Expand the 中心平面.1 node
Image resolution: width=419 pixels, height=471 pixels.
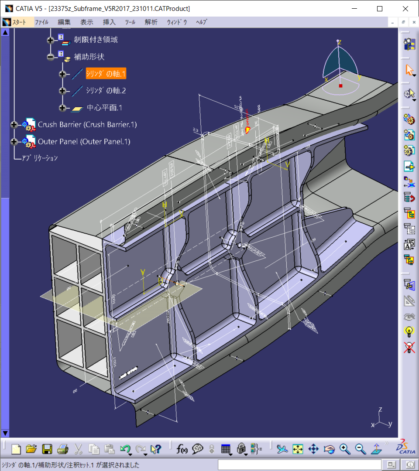coord(62,108)
